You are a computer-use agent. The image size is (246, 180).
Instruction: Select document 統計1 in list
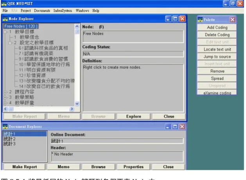click(25, 134)
